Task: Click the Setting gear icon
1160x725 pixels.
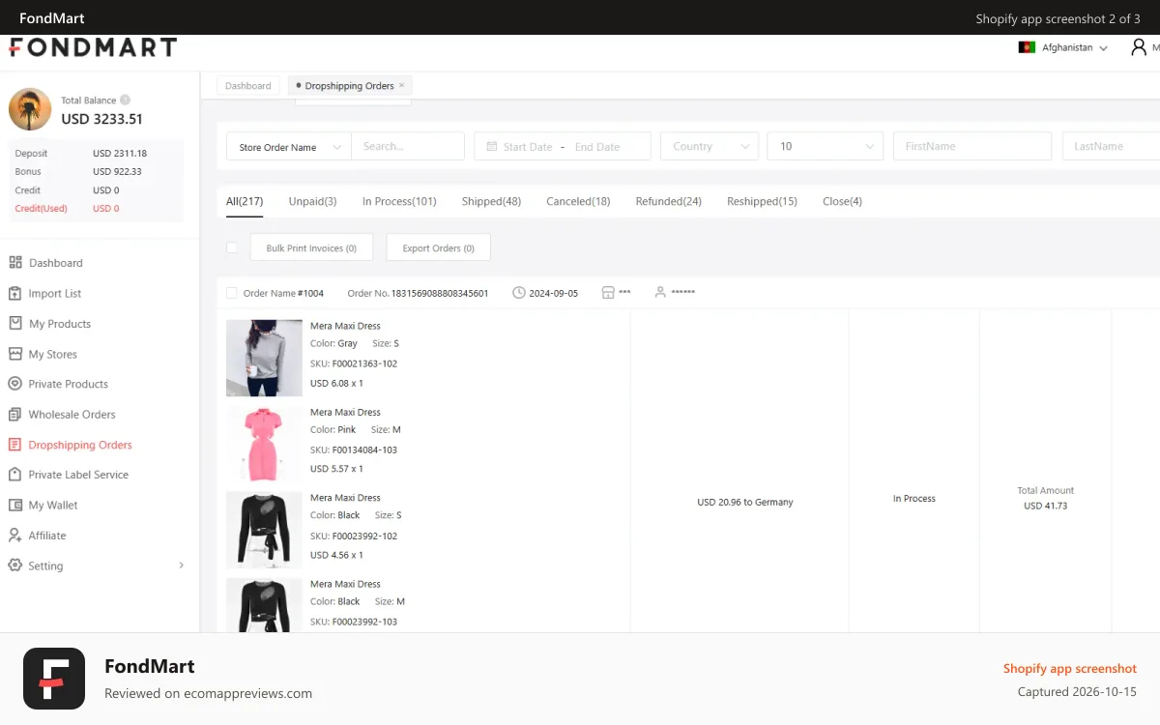Action: tap(14, 565)
